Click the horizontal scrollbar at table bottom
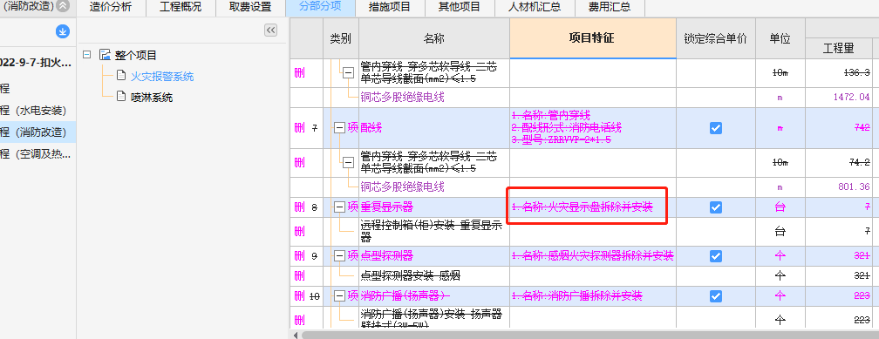The height and width of the screenshot is (339, 879). (589, 335)
